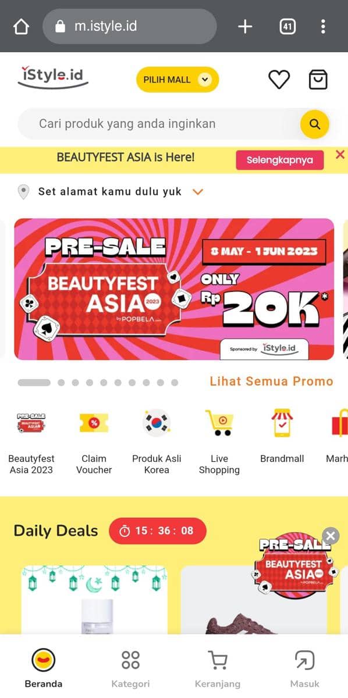The height and width of the screenshot is (698, 348).
Task: Open the Lihat Semua Promo link
Action: click(x=272, y=382)
